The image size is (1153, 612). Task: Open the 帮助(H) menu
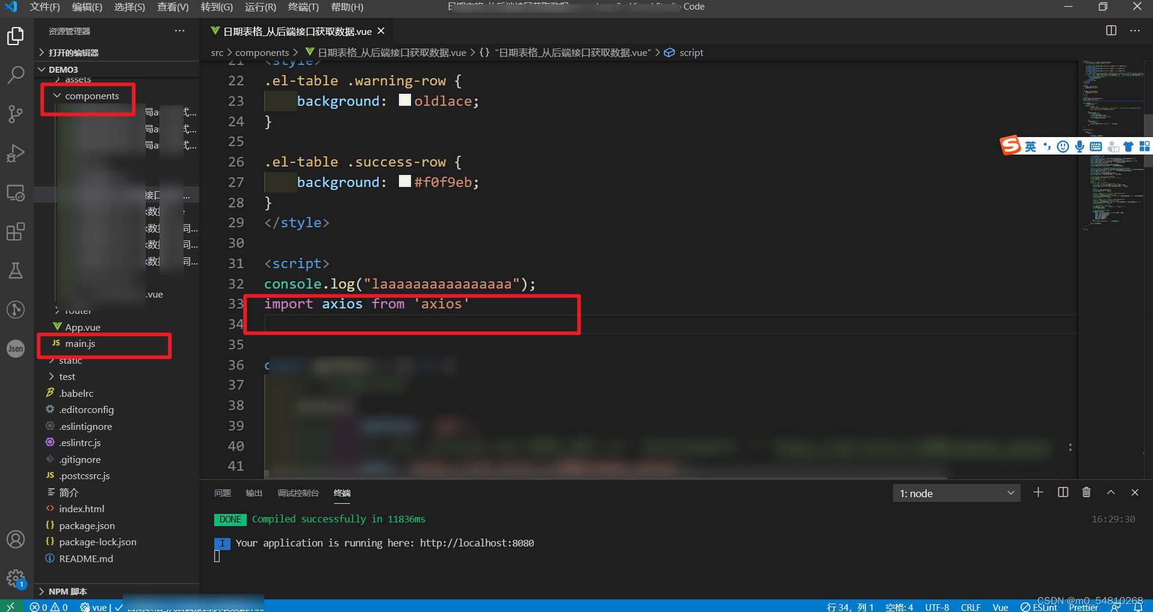347,7
